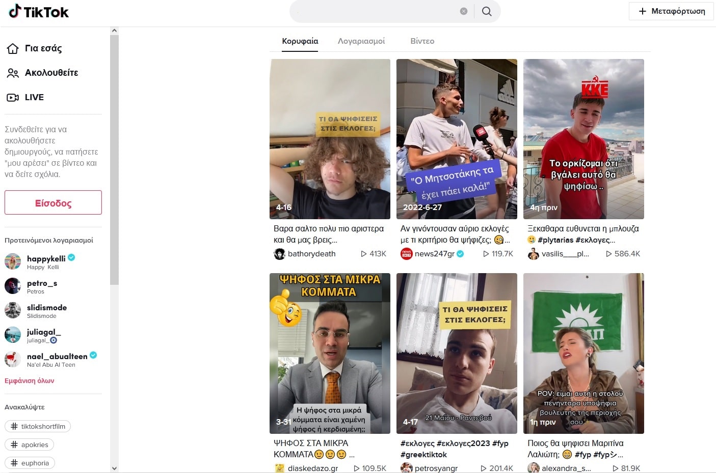
Task: Open the Ακολουθείτε following feed
Action: 42,73
